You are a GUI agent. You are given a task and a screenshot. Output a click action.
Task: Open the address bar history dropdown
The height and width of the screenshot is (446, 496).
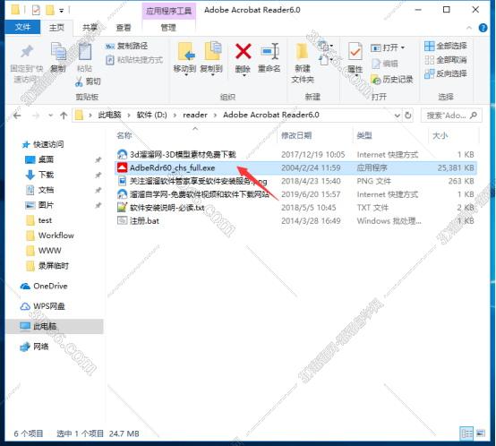coord(398,116)
